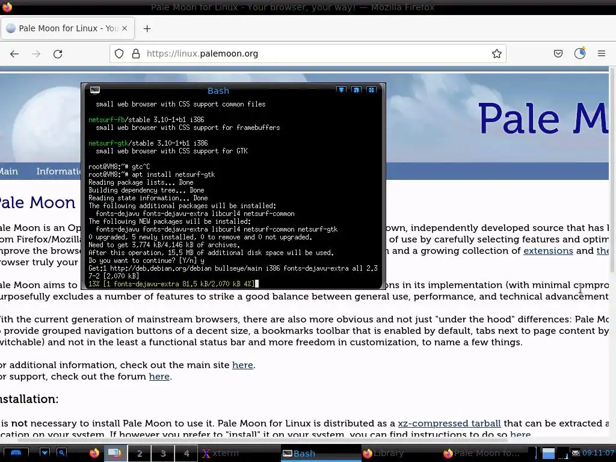Image resolution: width=616 pixels, height=462 pixels.
Task: Open the Information navigation menu item
Action: tap(58, 171)
